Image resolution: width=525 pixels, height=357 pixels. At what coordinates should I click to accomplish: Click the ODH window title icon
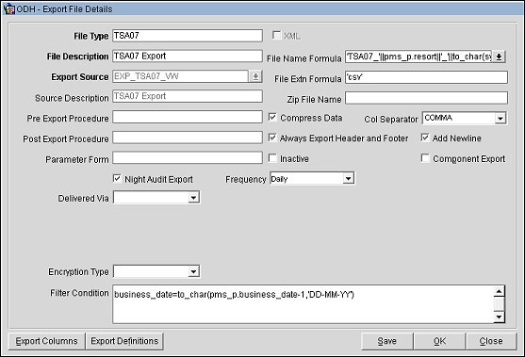click(x=9, y=8)
